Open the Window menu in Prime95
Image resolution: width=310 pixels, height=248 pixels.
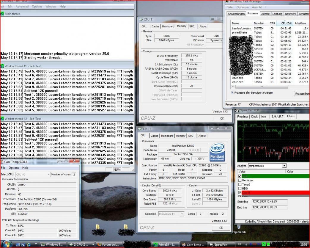pos(51,7)
